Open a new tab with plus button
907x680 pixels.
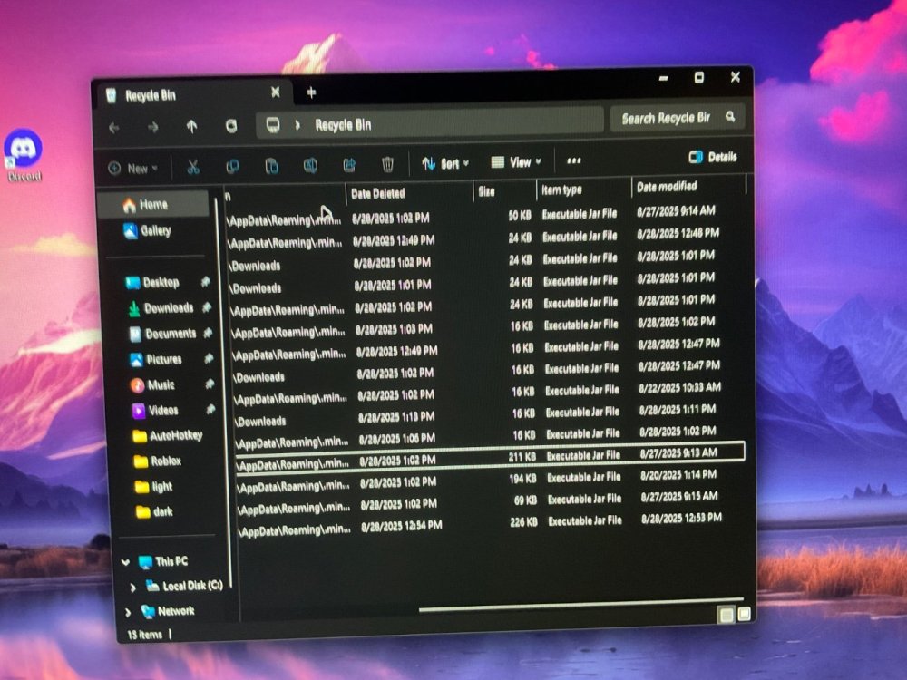[311, 92]
